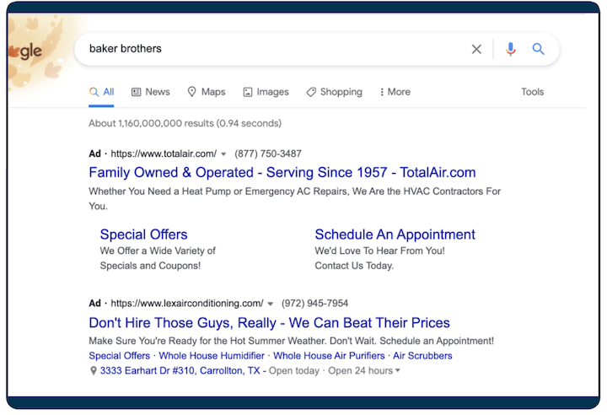Viewport: 607px width, 415px height.
Task: Open the totalair.com ad URL dropdown arrow
Action: point(223,154)
